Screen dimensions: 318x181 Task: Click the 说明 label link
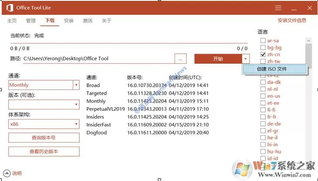click(17, 173)
